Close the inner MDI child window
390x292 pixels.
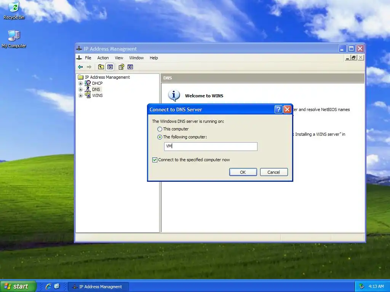(361, 58)
